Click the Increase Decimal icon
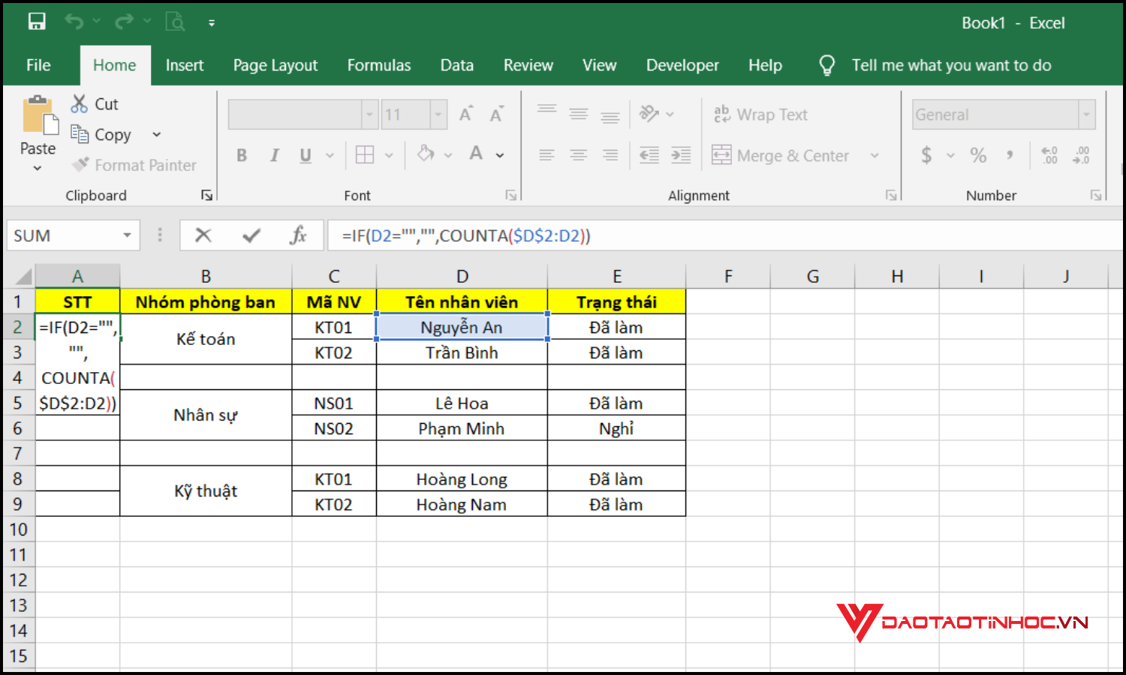Viewport: 1126px width, 675px height. coord(1049,155)
